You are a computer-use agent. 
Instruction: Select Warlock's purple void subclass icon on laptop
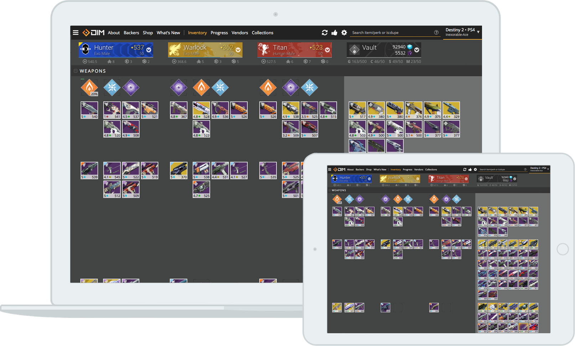click(x=179, y=88)
